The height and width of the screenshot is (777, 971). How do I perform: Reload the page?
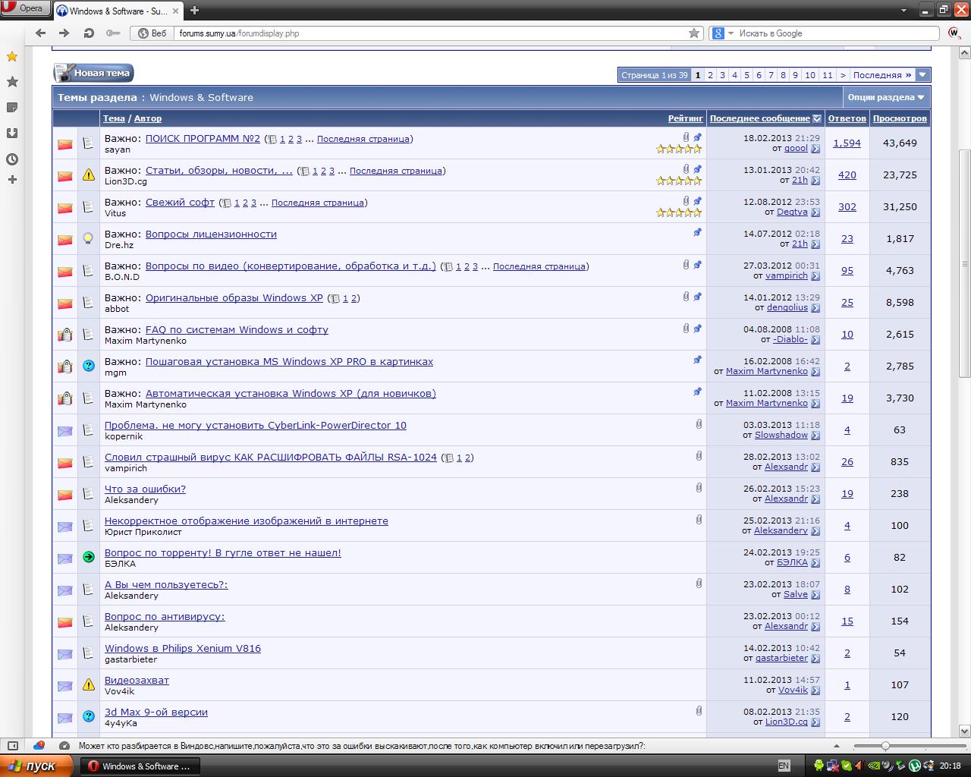click(x=89, y=33)
